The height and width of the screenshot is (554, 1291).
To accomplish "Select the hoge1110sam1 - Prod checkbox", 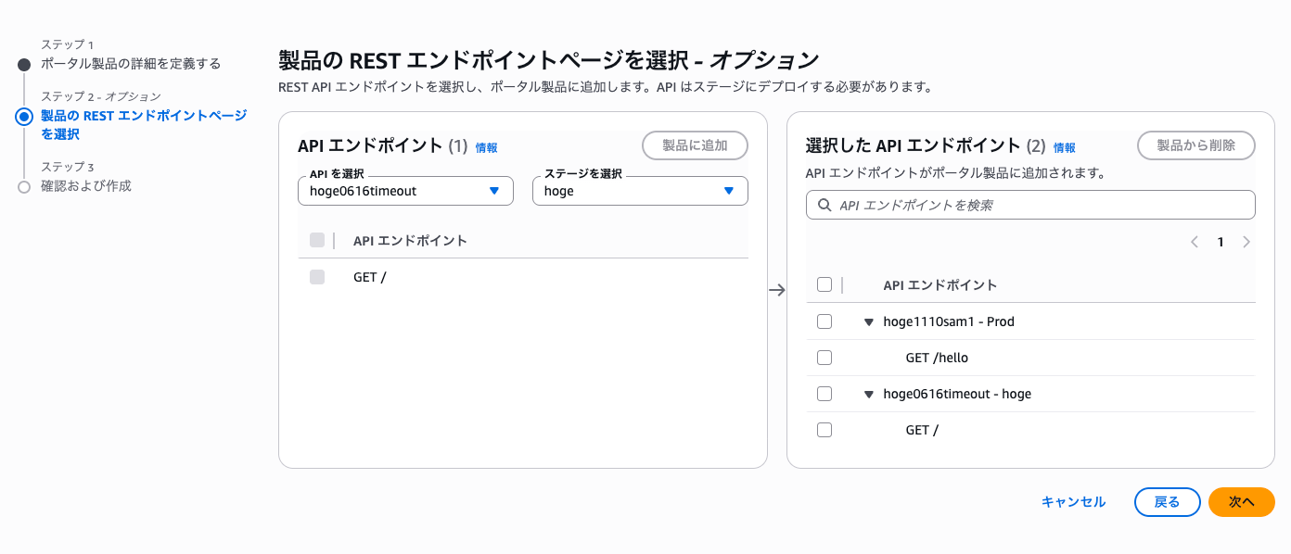I will tap(824, 321).
